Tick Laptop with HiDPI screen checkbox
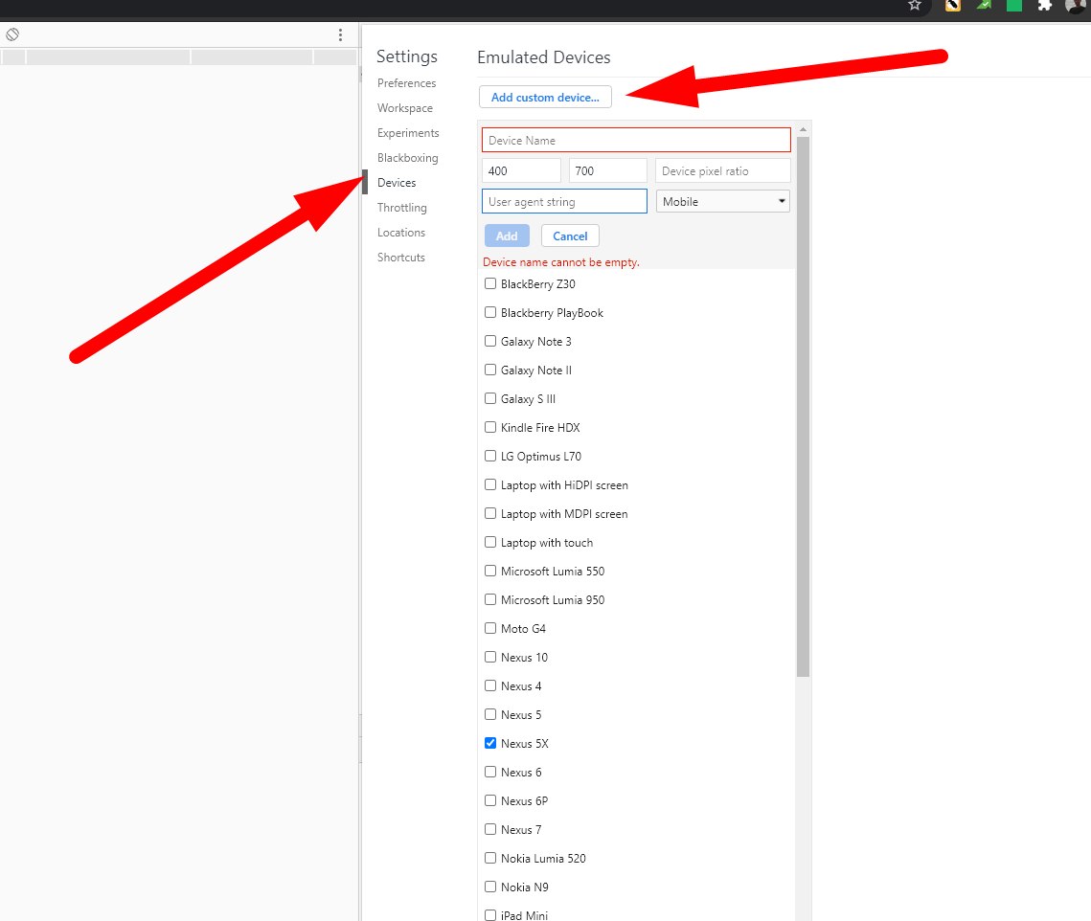This screenshot has width=1091, height=921. point(490,484)
